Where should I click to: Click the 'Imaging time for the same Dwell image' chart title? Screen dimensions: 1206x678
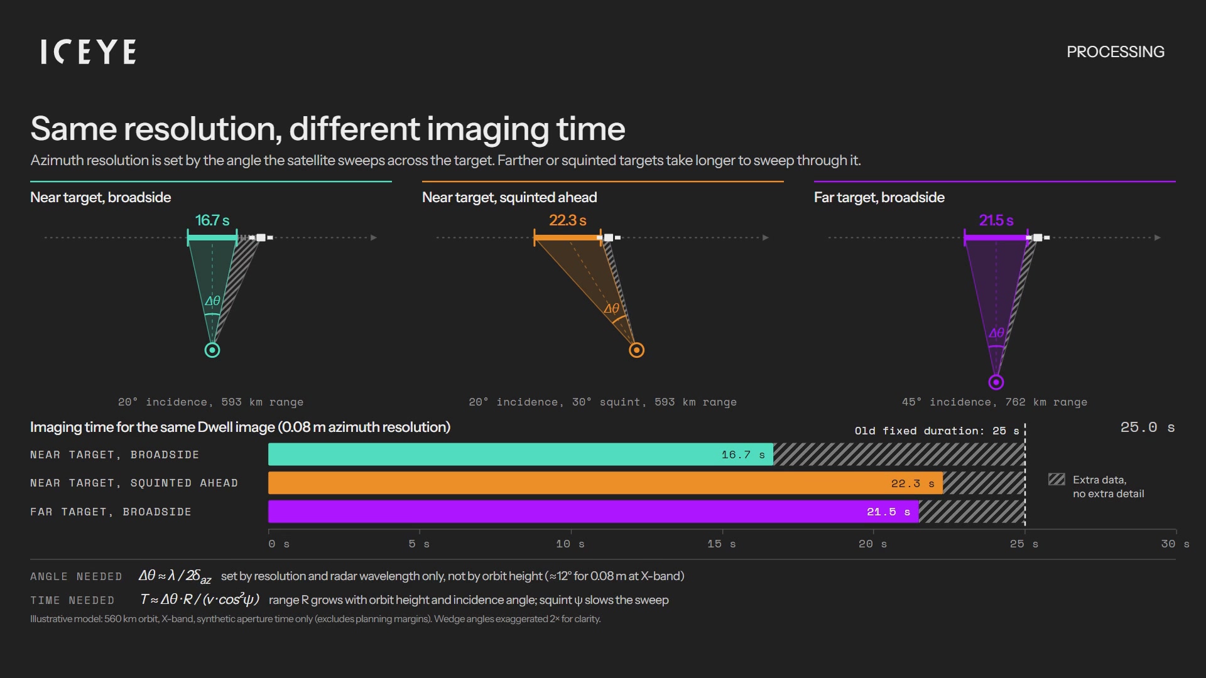[x=241, y=427]
